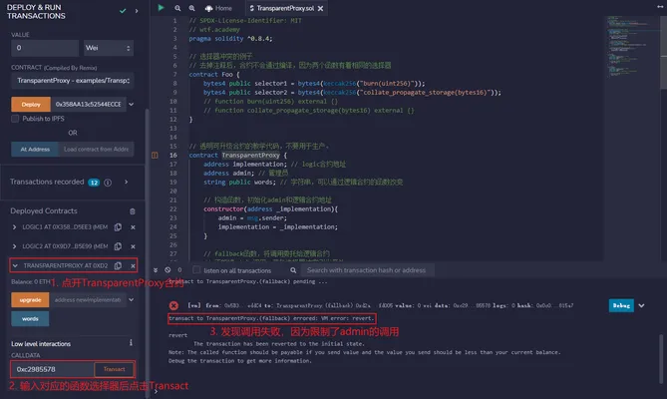Remove the LOGIC2 deployed contract
The width and height of the screenshot is (667, 399).
(x=133, y=246)
